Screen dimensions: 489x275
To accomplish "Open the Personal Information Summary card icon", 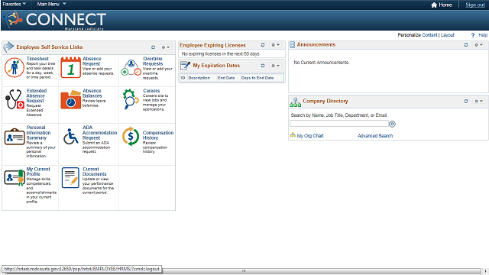I will (15, 137).
